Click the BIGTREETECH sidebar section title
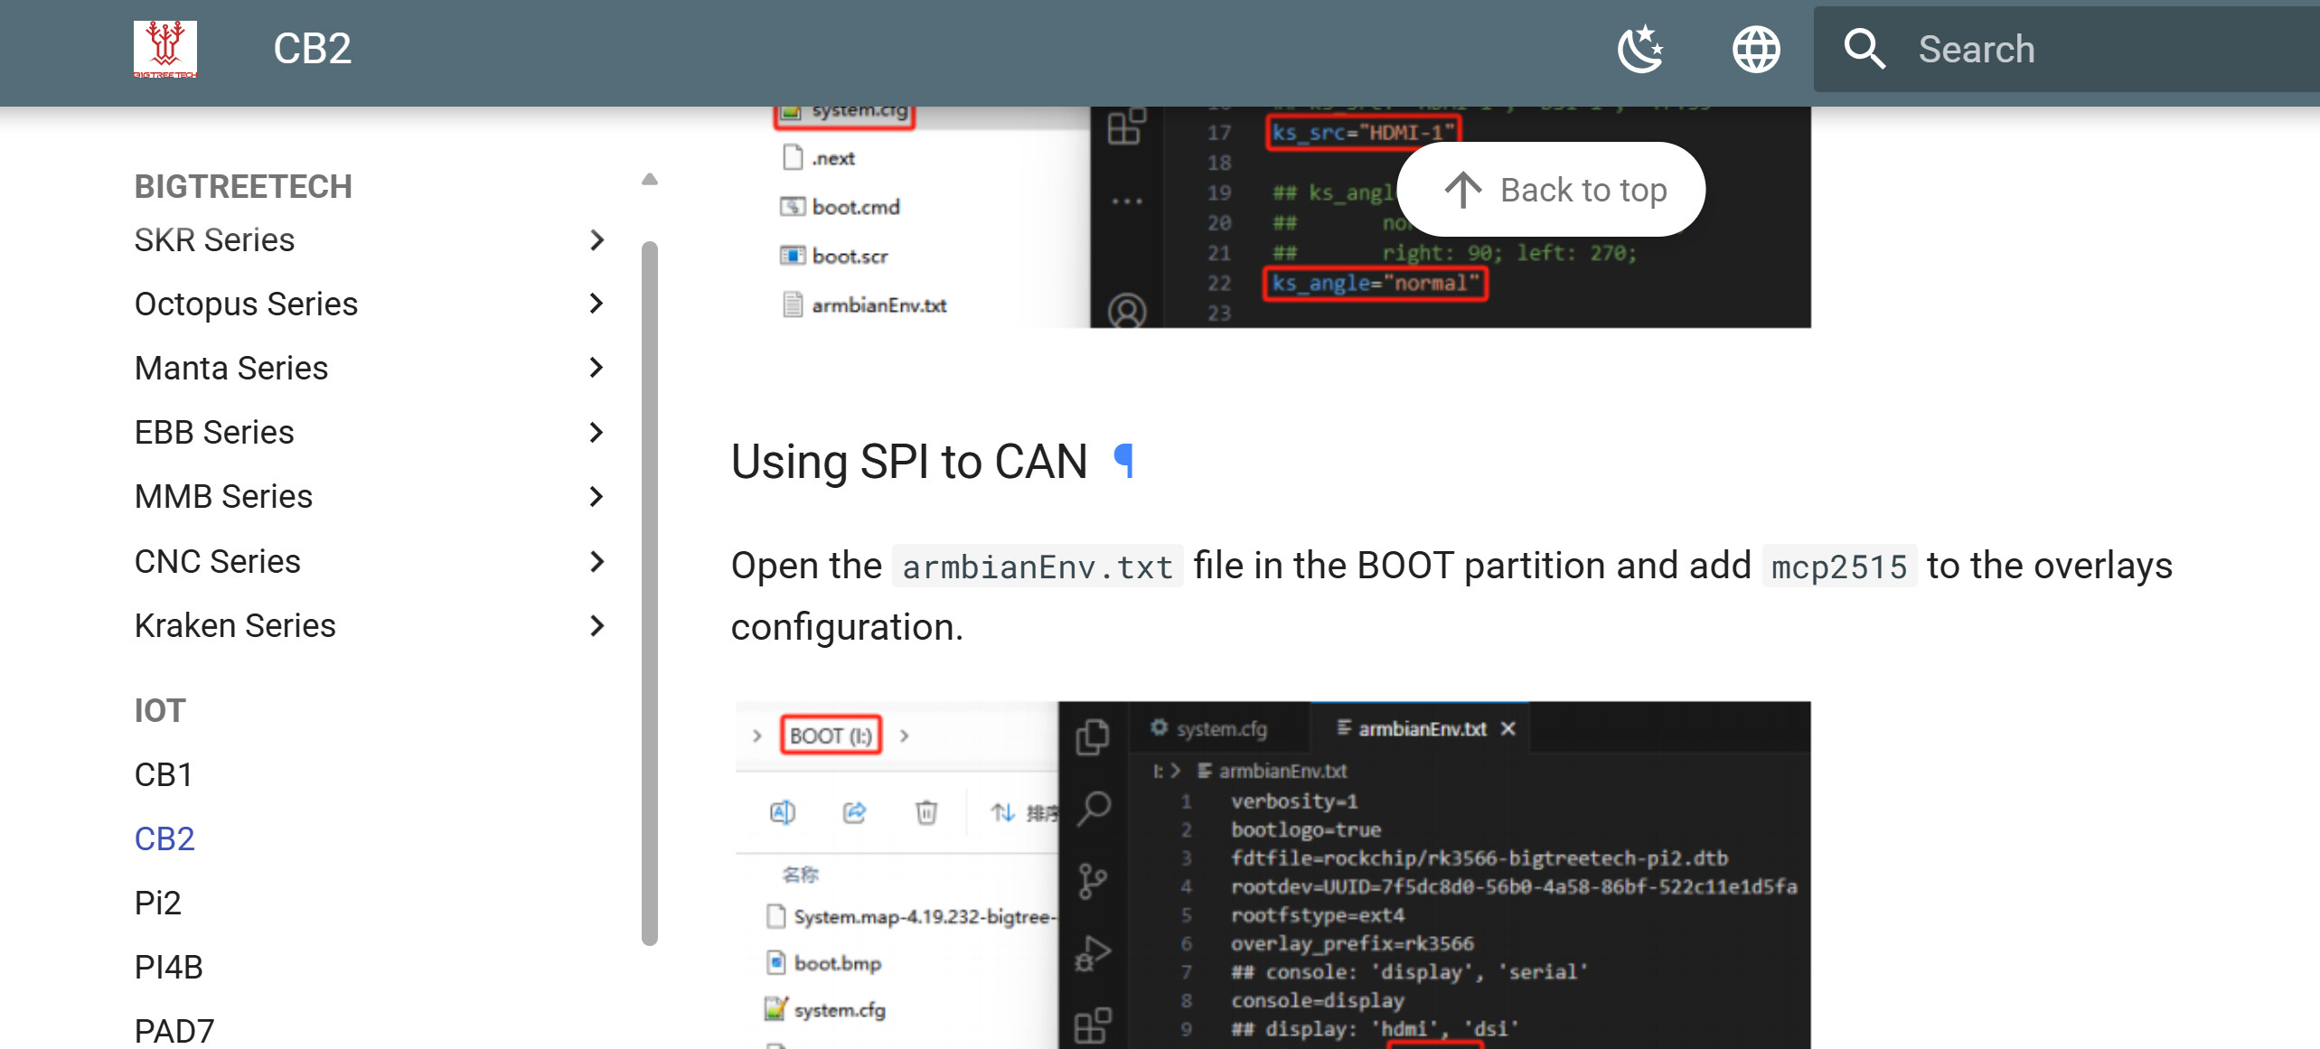 click(x=243, y=186)
